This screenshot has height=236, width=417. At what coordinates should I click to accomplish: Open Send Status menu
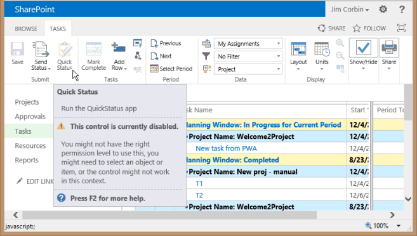(41, 56)
